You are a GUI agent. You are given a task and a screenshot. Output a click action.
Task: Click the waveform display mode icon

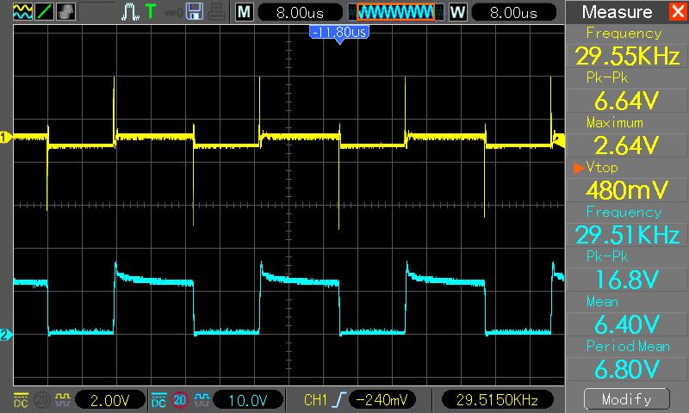point(22,12)
